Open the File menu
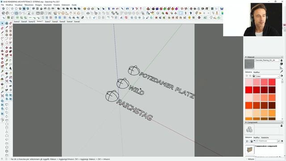The image size is (286, 161). click(2, 5)
